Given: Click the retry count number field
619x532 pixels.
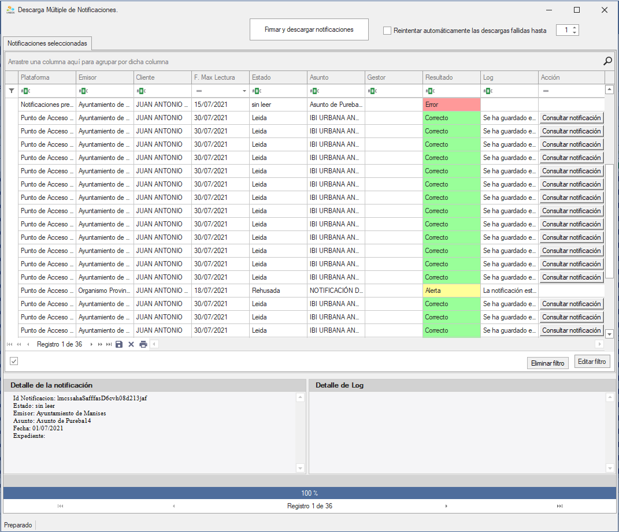Looking at the screenshot, I should [x=564, y=30].
